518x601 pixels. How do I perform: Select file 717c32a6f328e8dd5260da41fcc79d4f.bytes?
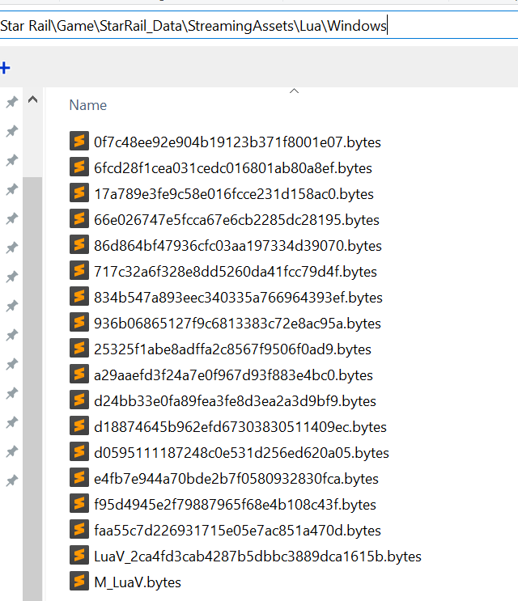236,271
